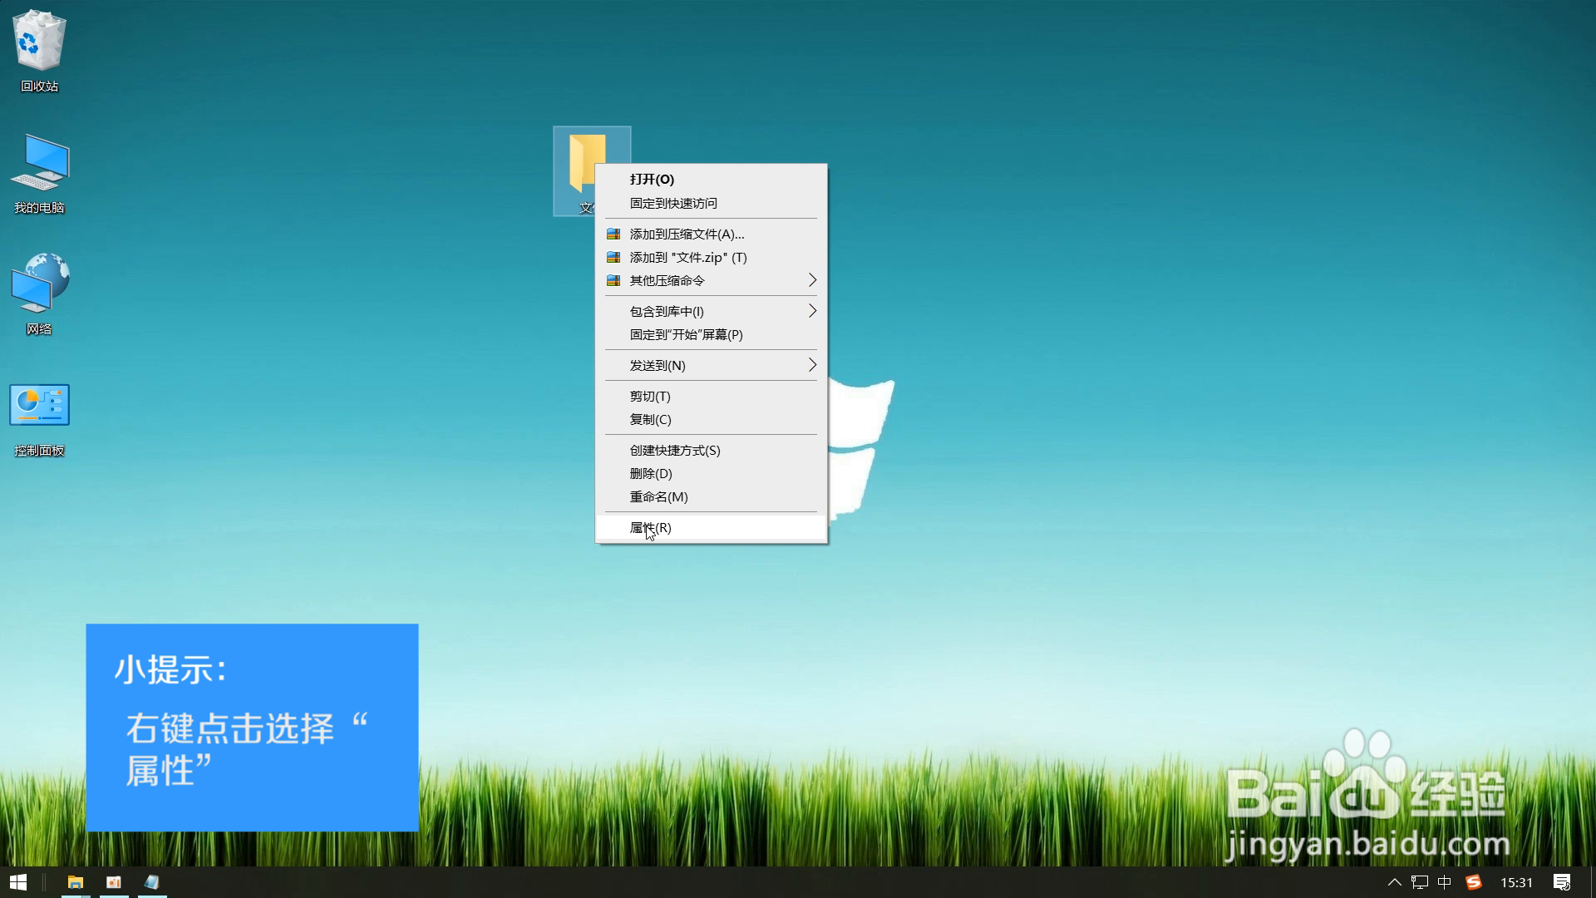Click the notepad-style taskbar icon

pyautogui.click(x=151, y=882)
